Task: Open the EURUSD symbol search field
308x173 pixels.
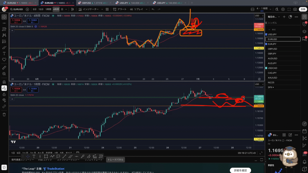Action: (x=17, y=9)
